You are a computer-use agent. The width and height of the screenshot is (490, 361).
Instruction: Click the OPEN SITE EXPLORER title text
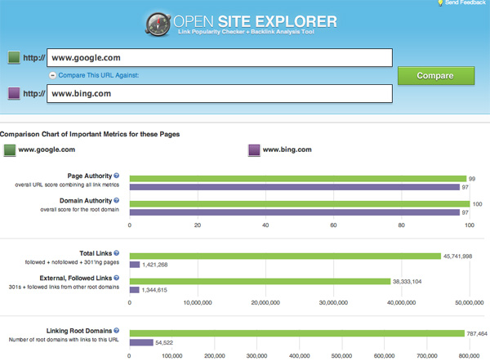[x=255, y=21]
